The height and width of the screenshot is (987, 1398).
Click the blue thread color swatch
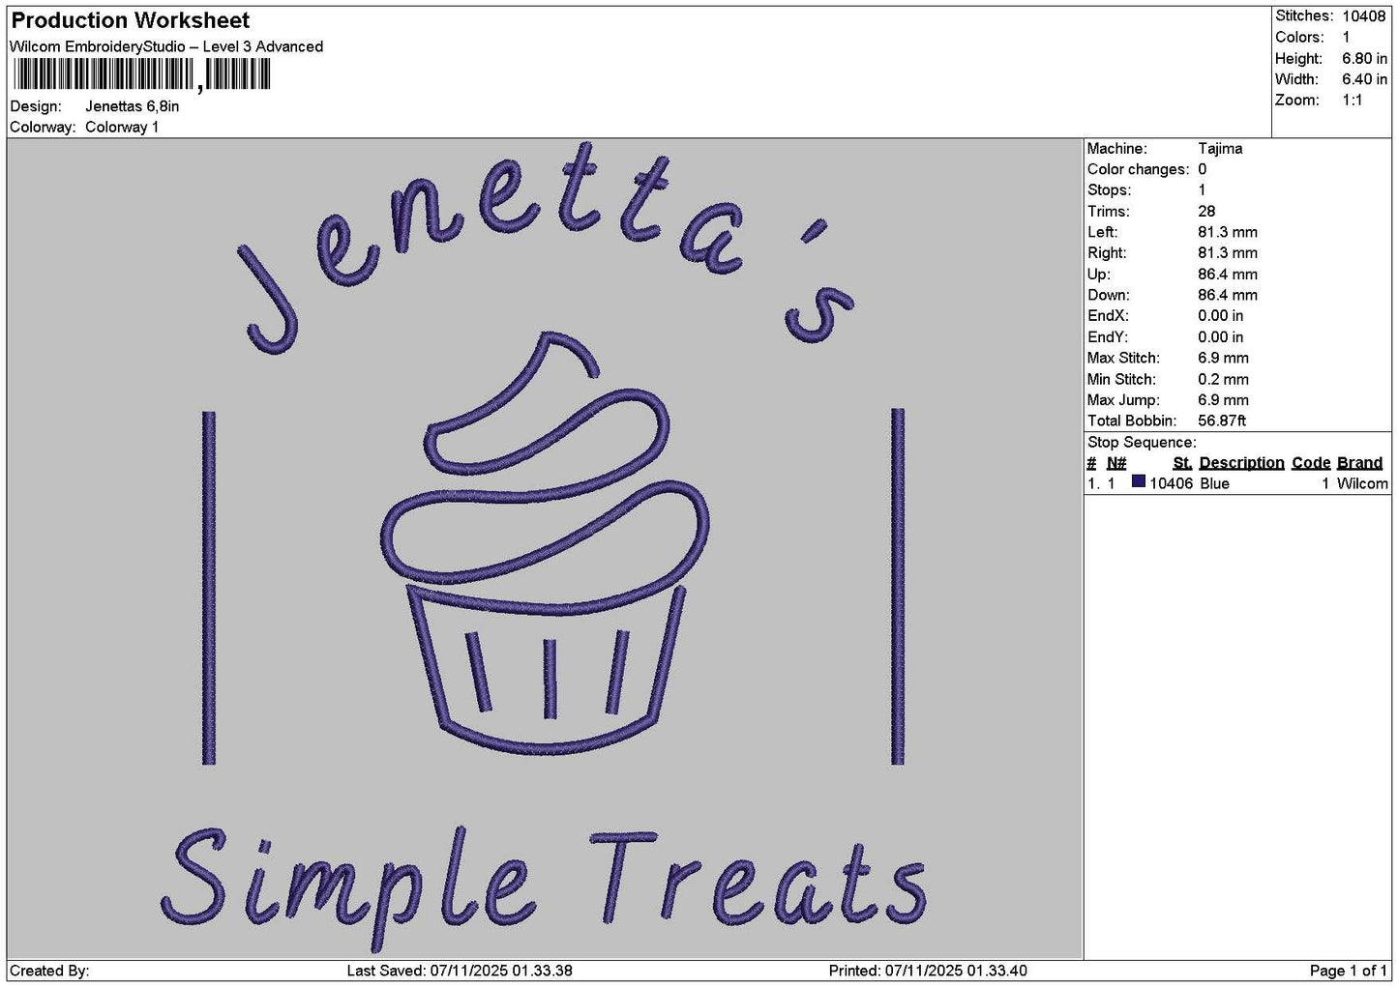[x=1138, y=481]
